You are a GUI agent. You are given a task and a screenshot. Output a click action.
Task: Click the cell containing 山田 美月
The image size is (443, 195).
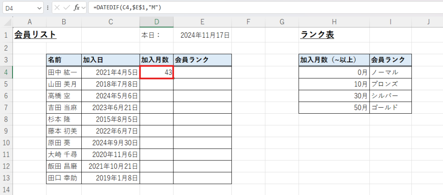(x=64, y=84)
